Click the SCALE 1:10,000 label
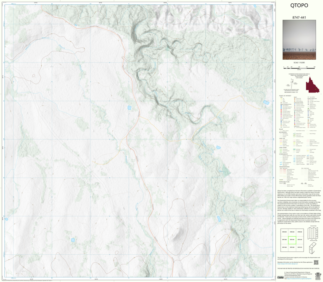 [299, 63]
